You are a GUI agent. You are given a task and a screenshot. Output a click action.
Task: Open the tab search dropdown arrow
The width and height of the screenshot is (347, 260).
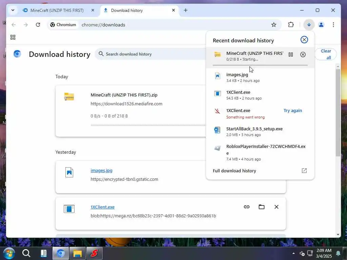click(x=13, y=10)
